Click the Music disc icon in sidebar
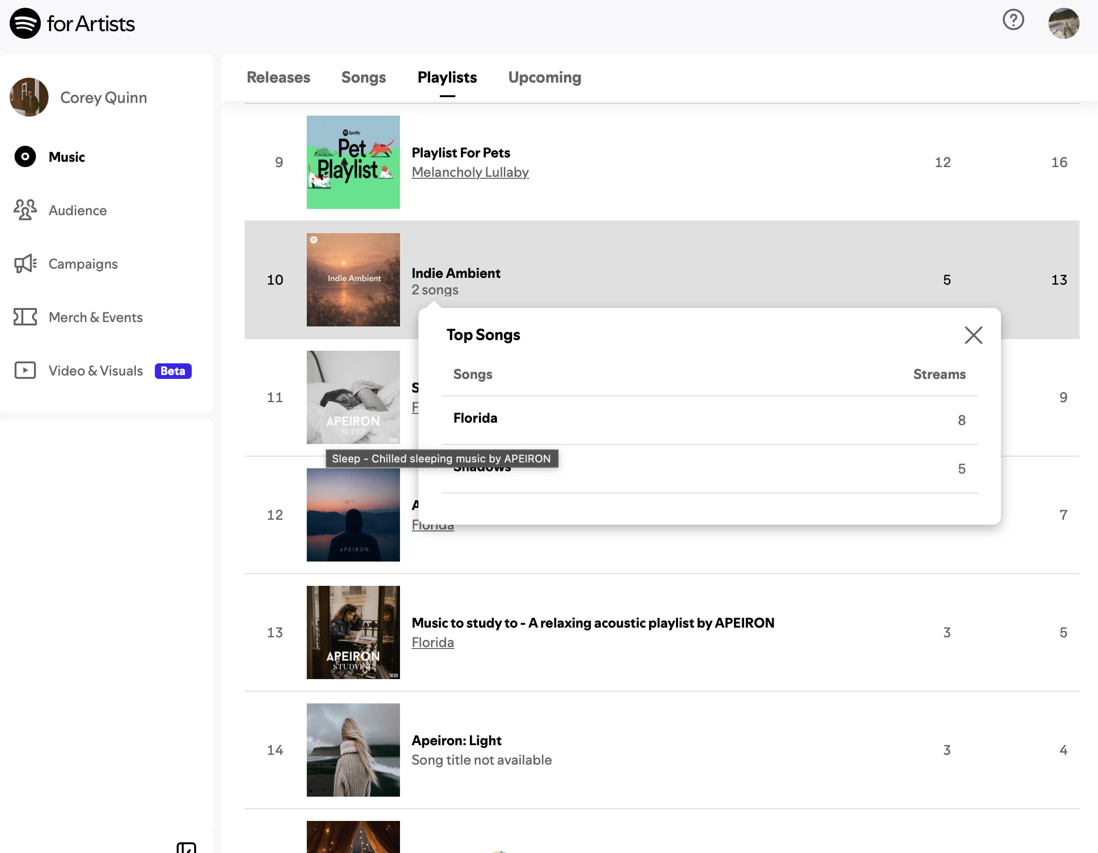Viewport: 1098px width, 853px height. coord(25,156)
